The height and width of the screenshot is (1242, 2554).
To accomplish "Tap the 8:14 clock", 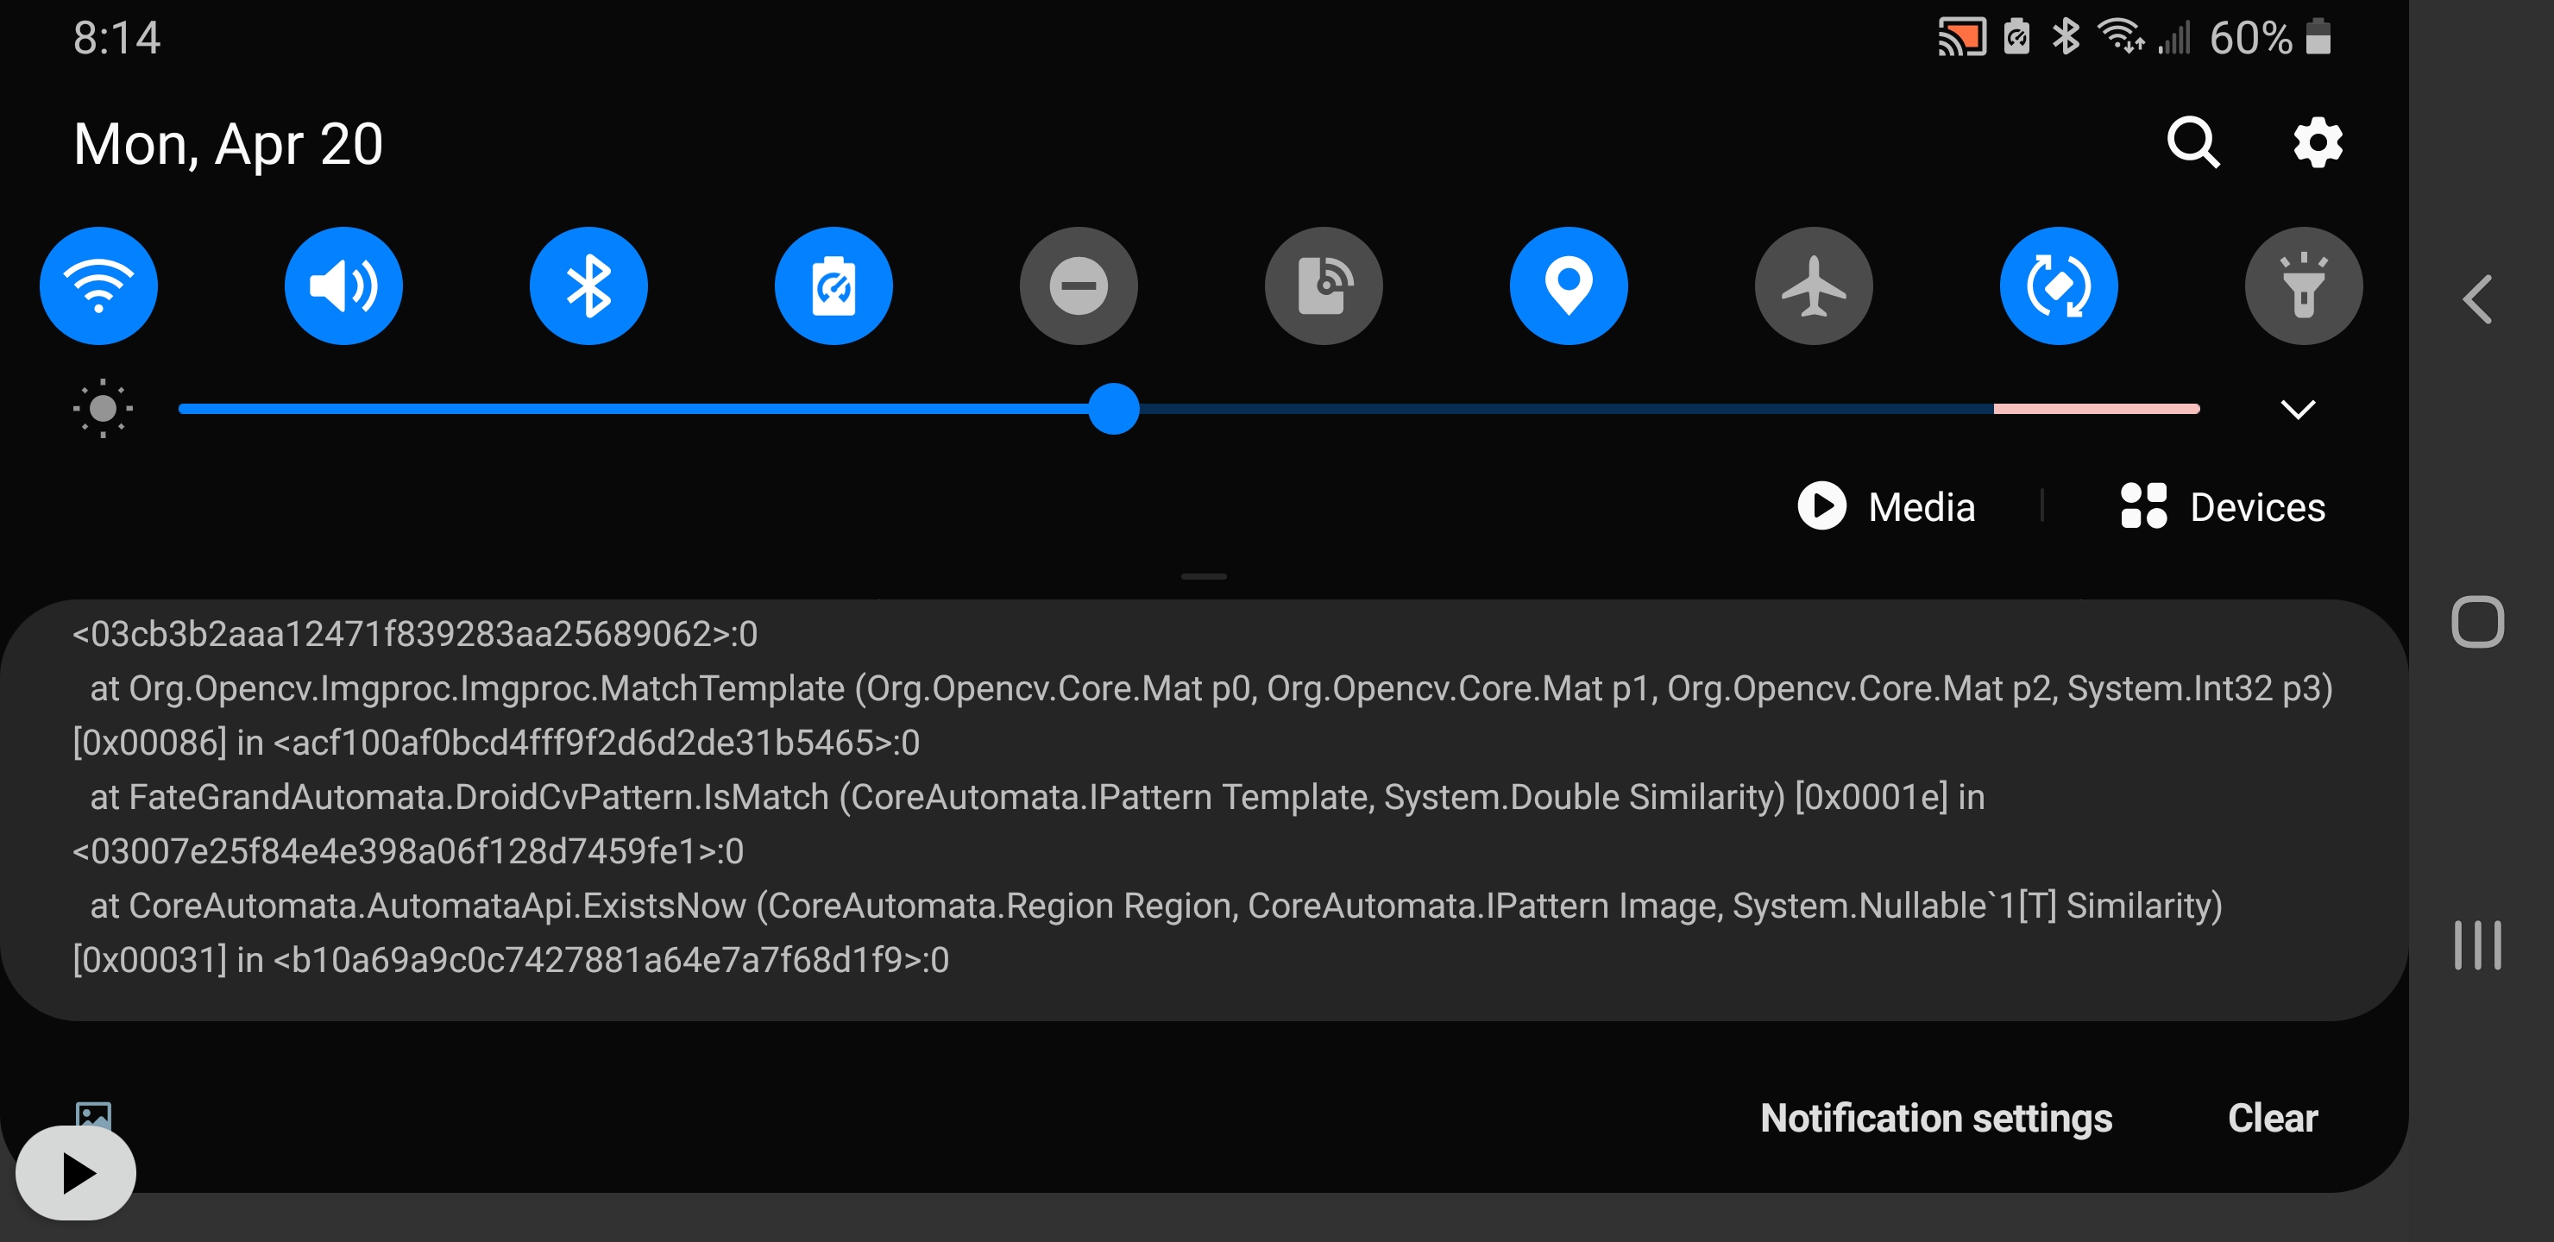I will (116, 39).
